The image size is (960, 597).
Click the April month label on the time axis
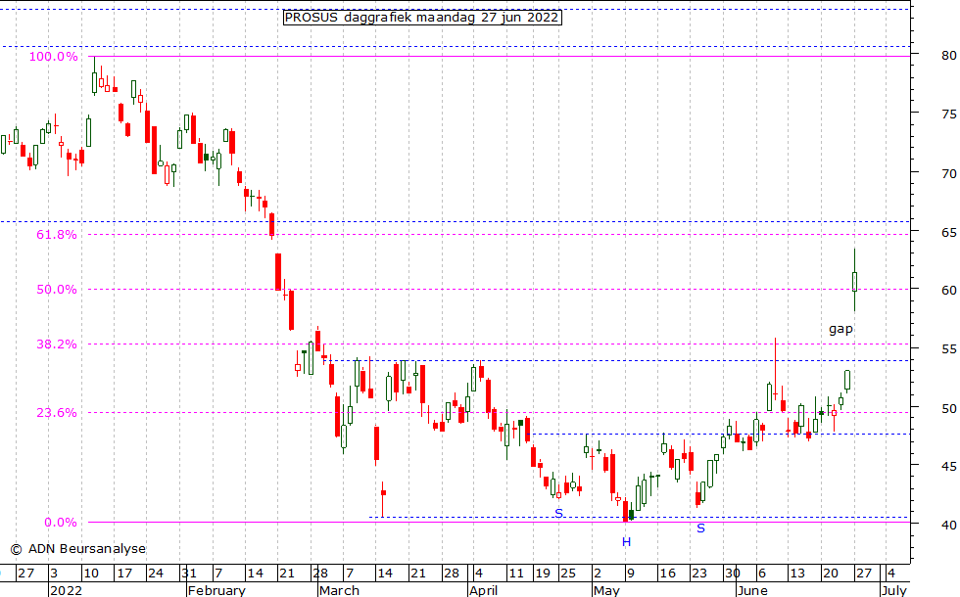[x=484, y=590]
